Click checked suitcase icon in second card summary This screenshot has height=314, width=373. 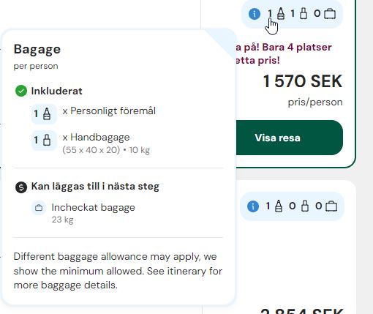(x=331, y=206)
